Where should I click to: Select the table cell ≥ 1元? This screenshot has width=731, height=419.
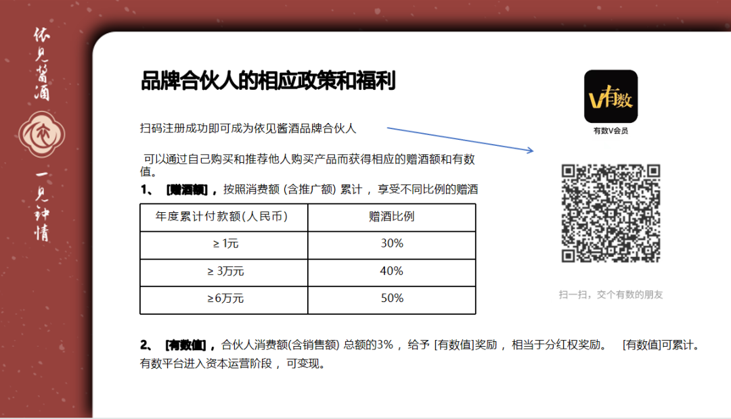tap(224, 245)
